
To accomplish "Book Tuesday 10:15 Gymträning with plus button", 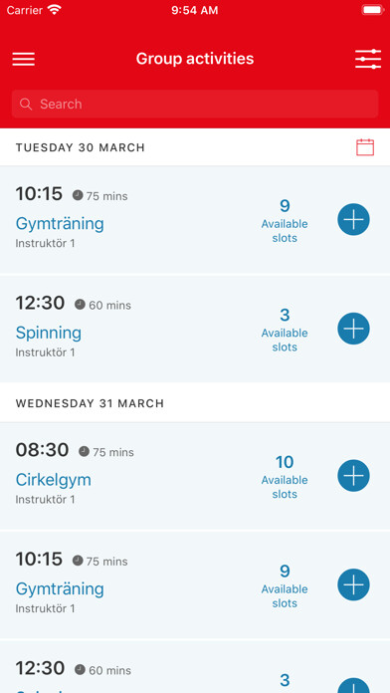I will (x=353, y=219).
